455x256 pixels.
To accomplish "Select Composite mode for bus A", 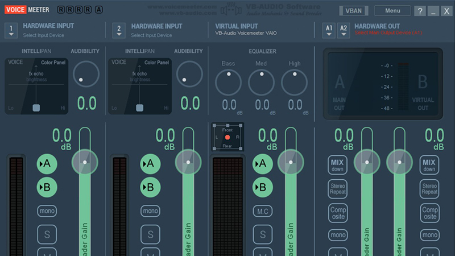I will (x=337, y=213).
